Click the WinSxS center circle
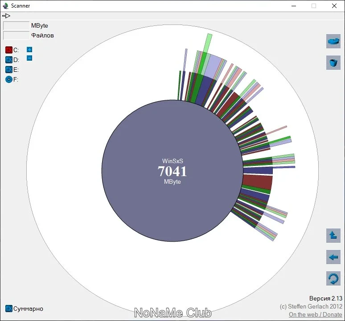This screenshot has width=345, height=321. tap(172, 171)
